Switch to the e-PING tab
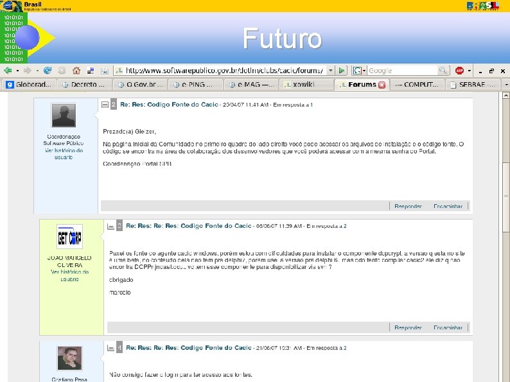The width and height of the screenshot is (510, 382). click(197, 85)
